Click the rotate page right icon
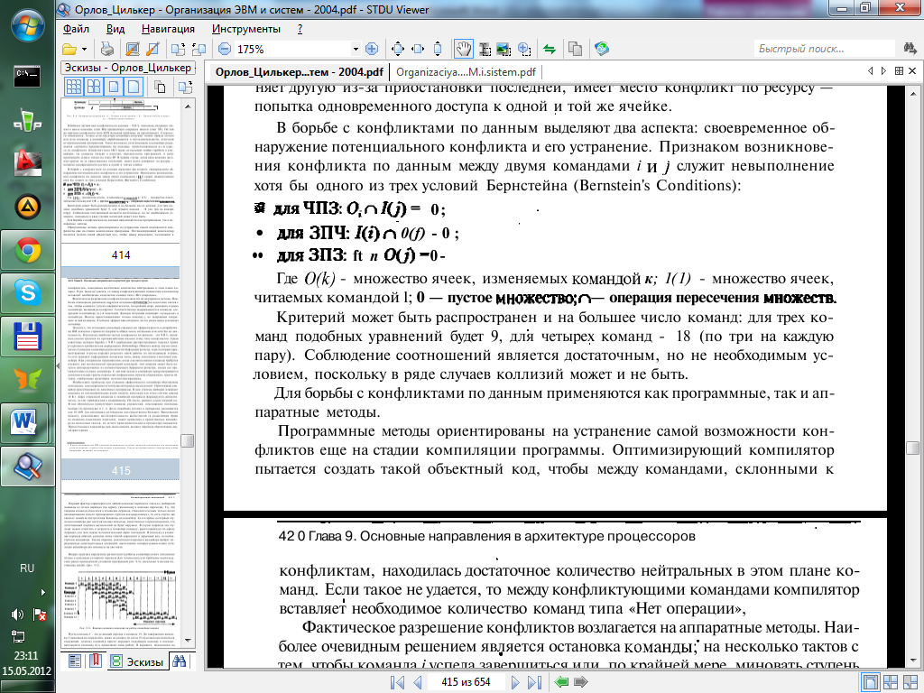Viewport: 924px width, 693px height. point(199,50)
